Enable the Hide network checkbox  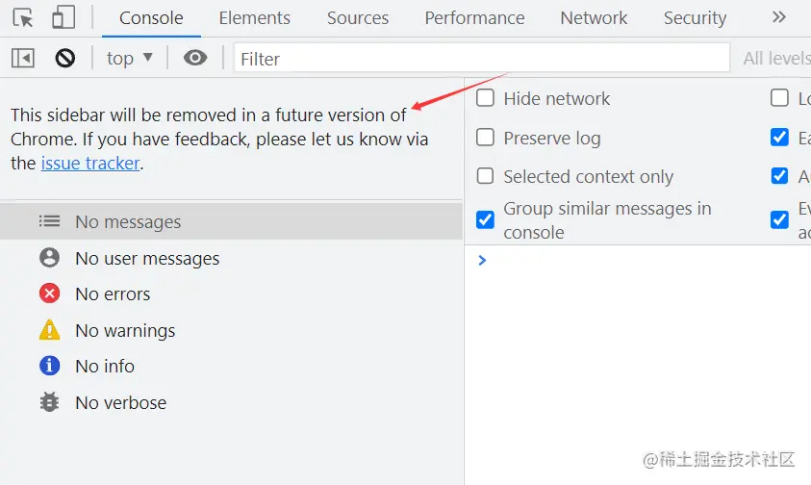coord(485,98)
